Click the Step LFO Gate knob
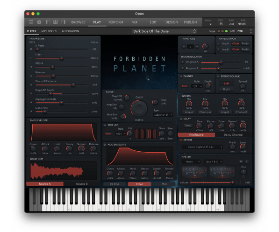The image size is (279, 232). [x=161, y=134]
